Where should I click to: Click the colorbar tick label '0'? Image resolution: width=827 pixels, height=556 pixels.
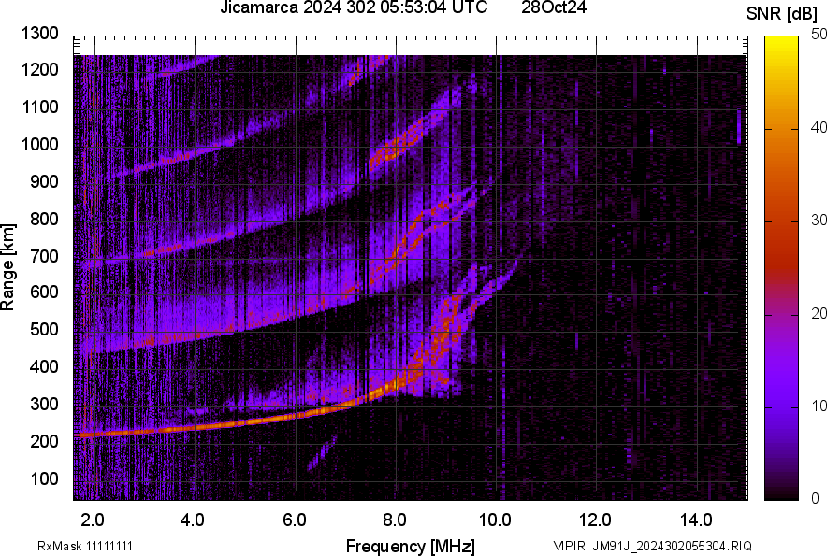tap(816, 498)
